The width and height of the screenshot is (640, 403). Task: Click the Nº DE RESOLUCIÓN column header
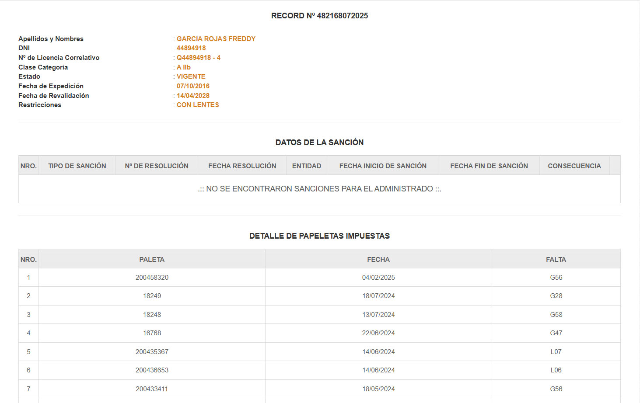point(157,166)
